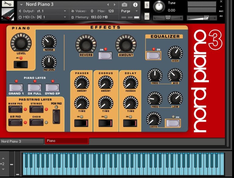The height and width of the screenshot is (178, 234).
Task: Click the CHORUS AMOUNT knob
Action: 106,82
